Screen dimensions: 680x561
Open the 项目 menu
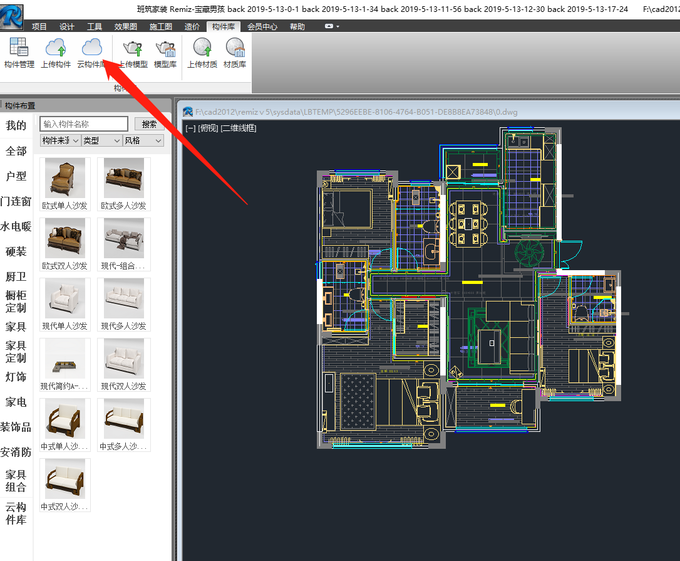pos(39,26)
